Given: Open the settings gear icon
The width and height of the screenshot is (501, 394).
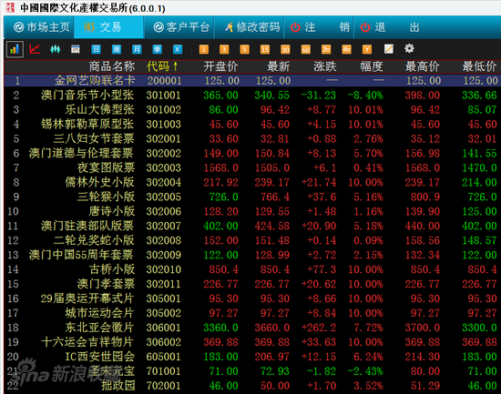Looking at the screenshot, I should (x=409, y=48).
